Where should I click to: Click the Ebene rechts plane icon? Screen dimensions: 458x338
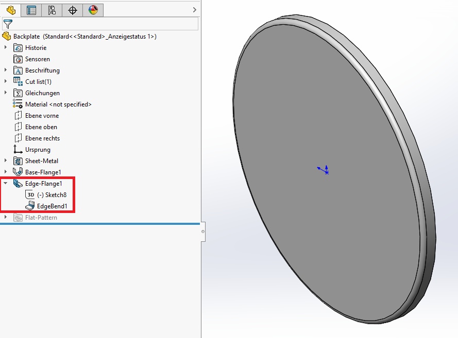18,138
